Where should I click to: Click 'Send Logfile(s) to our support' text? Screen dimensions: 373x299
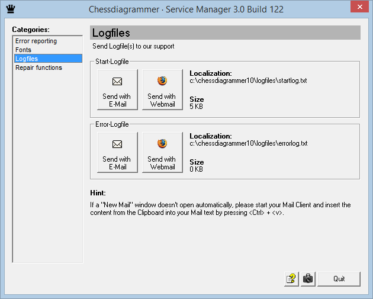133,46
